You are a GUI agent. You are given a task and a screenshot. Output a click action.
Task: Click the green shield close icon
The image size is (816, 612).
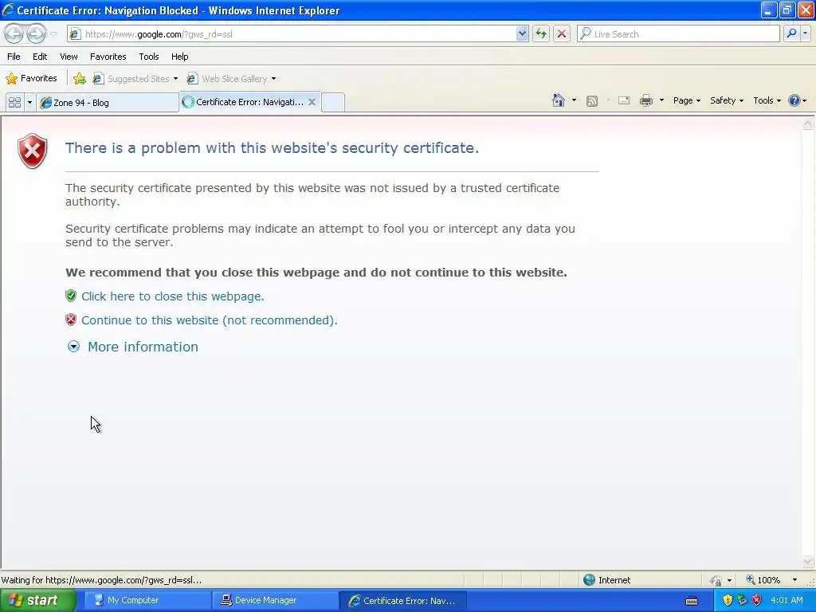tap(71, 296)
